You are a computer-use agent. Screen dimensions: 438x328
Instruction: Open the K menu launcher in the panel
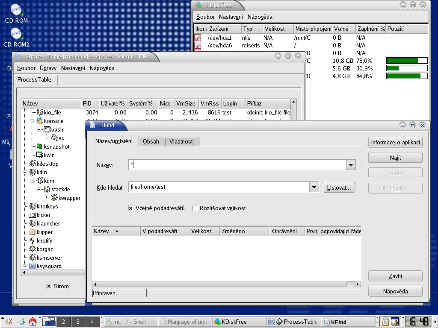[9, 322]
